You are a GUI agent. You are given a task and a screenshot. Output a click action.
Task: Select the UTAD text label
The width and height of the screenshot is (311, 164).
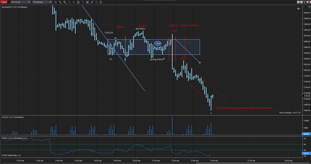(x=174, y=31)
